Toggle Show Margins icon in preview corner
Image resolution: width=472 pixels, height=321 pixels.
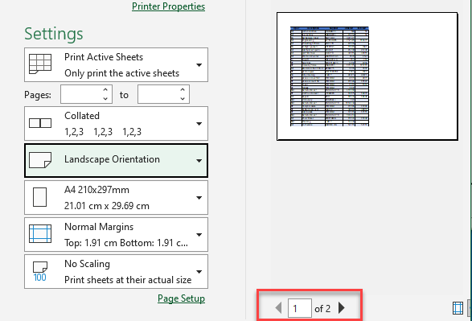click(x=458, y=308)
